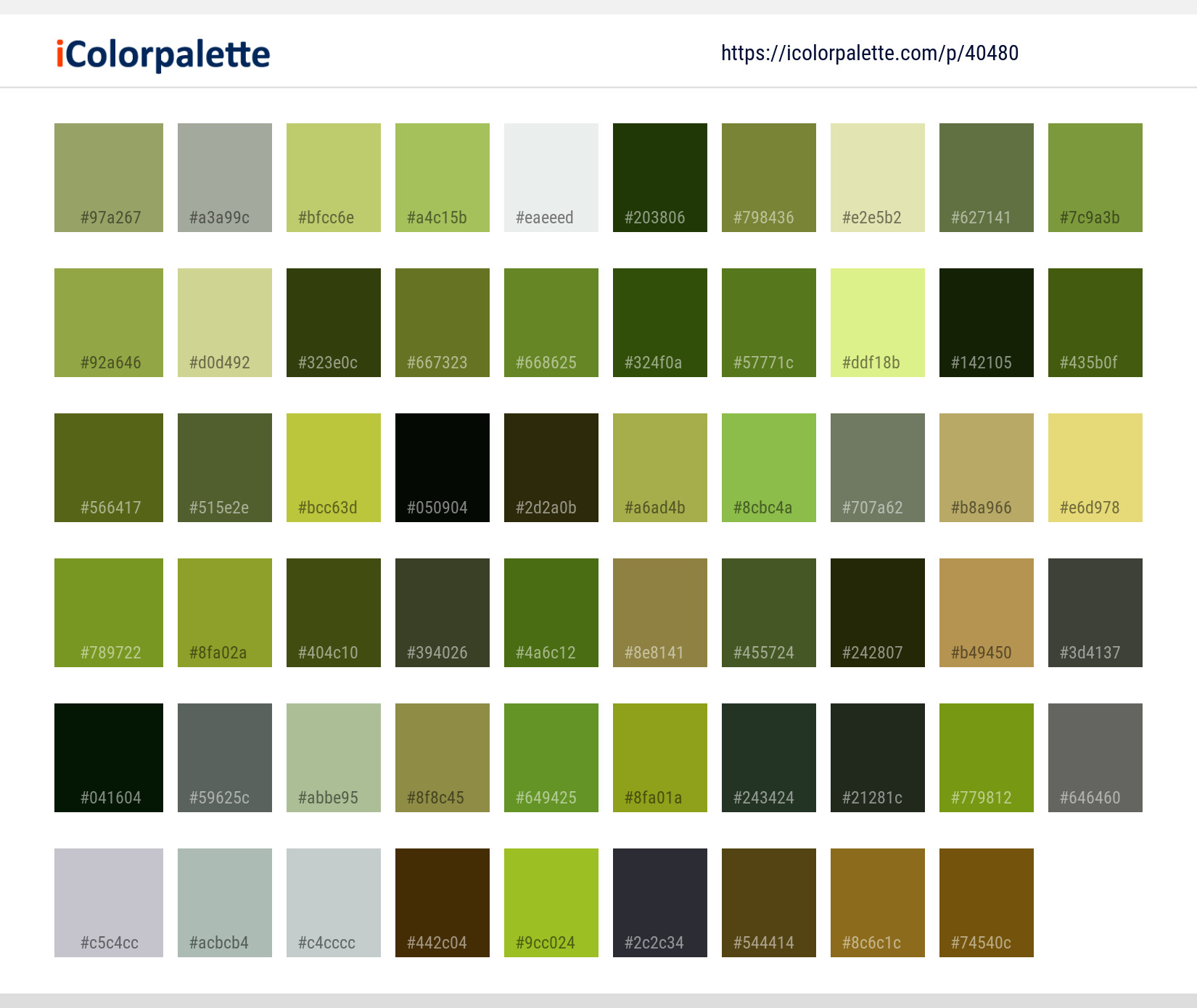Click the #7c9a3b swatch
Screen dimensions: 1197x1008
(1095, 178)
